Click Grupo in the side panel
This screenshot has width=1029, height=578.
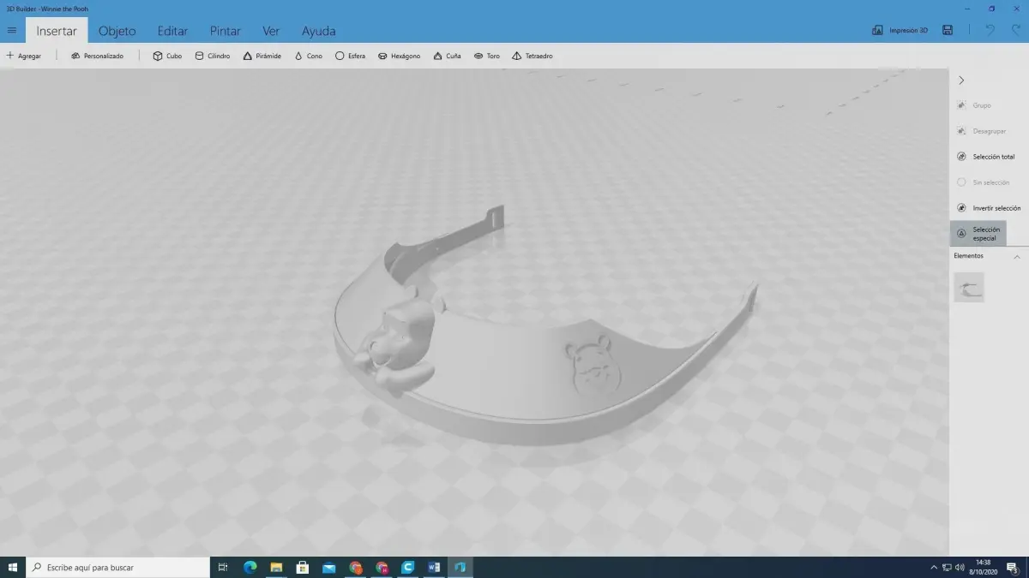coord(973,105)
